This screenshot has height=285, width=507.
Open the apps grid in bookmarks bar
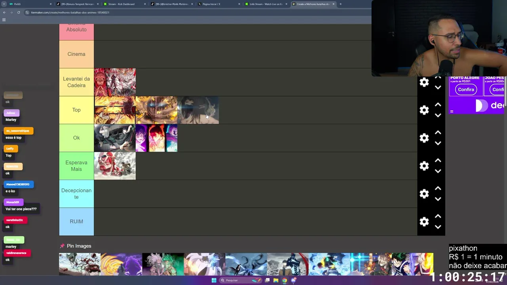click(4, 20)
